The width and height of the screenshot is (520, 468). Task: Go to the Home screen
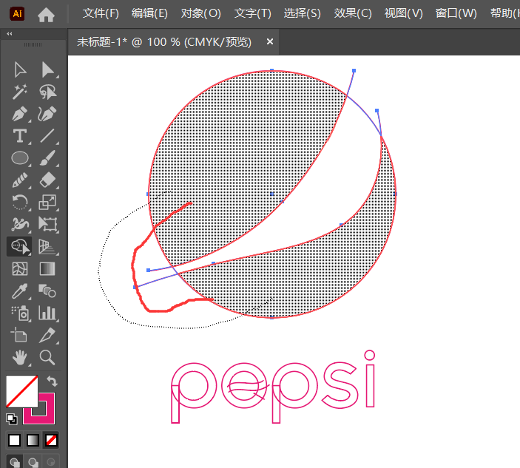46,14
